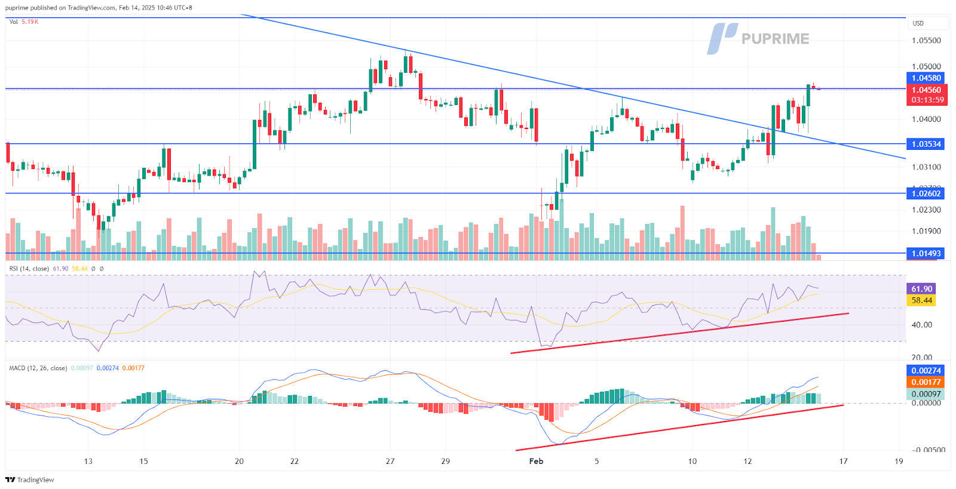Click the purple 61.90 RSI axis label

tap(921, 289)
